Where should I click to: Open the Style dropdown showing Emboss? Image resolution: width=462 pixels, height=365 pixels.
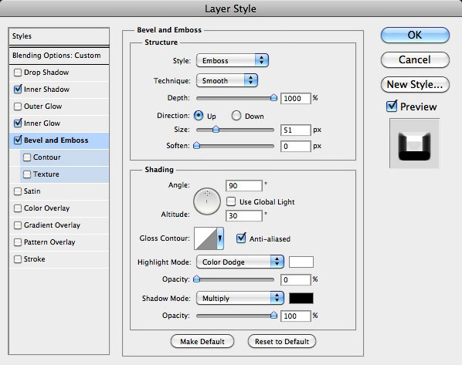tap(233, 60)
